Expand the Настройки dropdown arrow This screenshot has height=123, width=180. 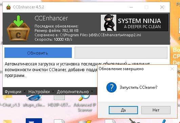pos(53,91)
